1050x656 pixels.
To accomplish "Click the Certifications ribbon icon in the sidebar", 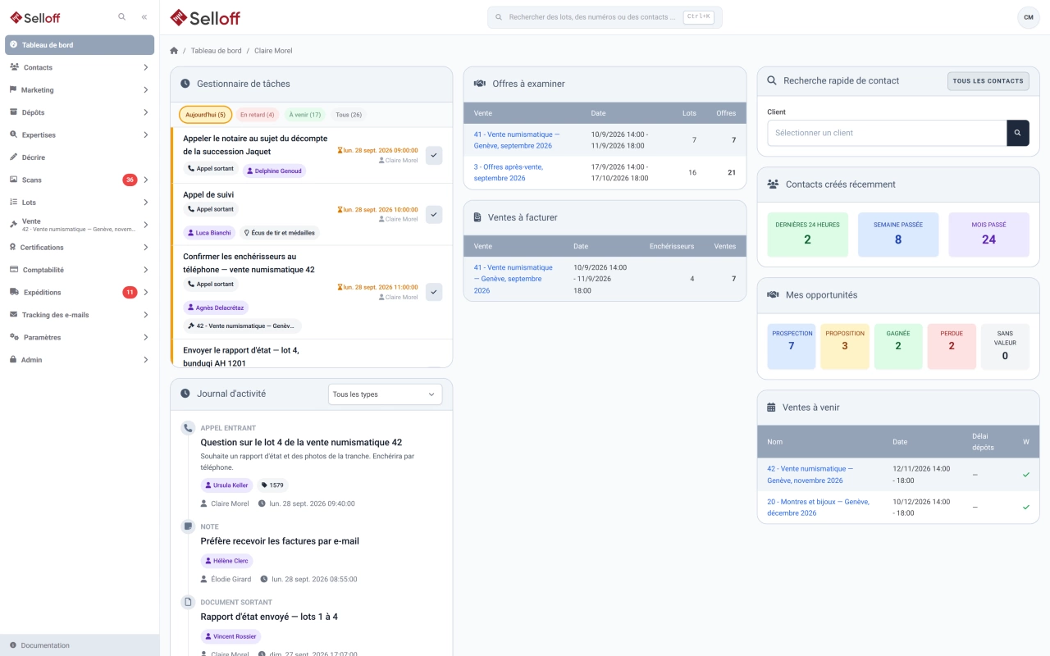I will coord(13,247).
